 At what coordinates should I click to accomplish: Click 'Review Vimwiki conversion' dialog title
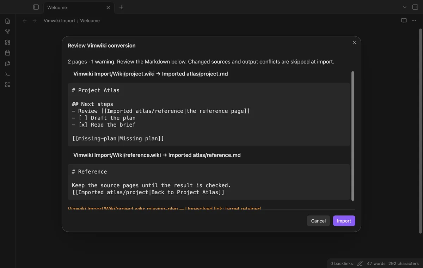coord(102,45)
